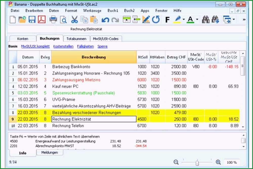Switch to the Konten tab
This screenshot has height=169, width=253.
pyautogui.click(x=23, y=39)
